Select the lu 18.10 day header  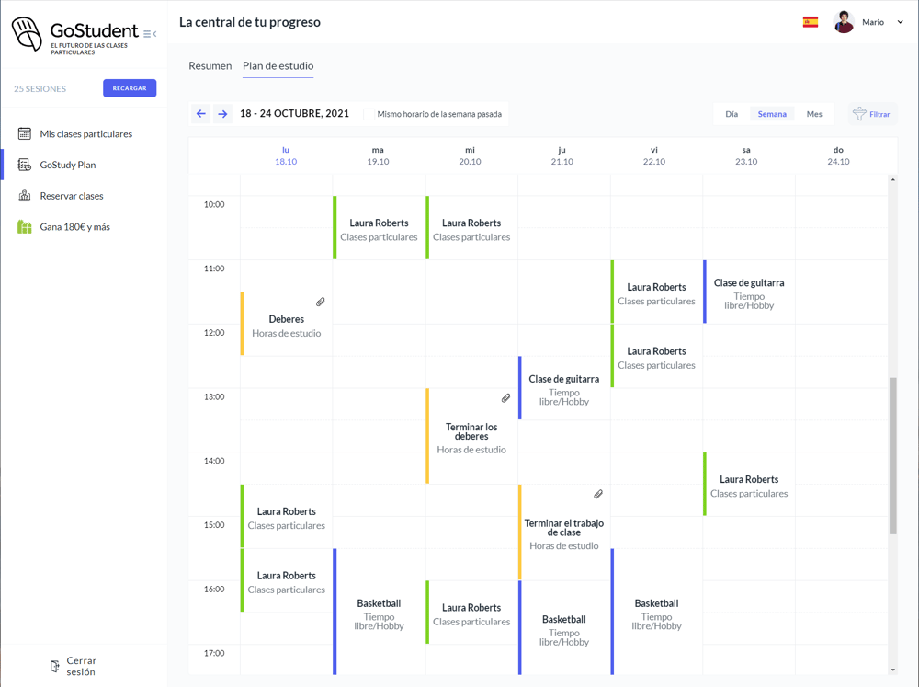click(286, 155)
